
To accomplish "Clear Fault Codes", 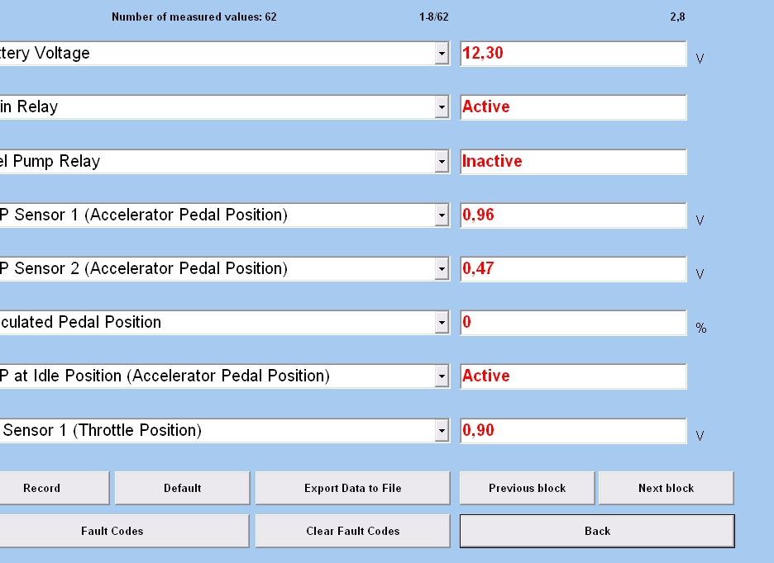I will (352, 531).
